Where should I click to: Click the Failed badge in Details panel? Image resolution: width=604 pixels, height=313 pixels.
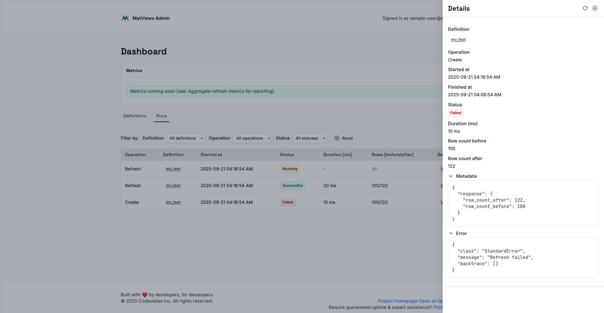point(456,113)
